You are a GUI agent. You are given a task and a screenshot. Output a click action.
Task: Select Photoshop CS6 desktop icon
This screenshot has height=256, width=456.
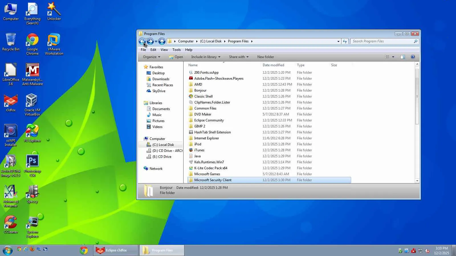tap(32, 166)
